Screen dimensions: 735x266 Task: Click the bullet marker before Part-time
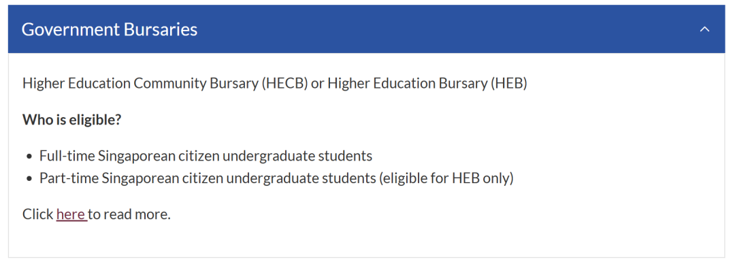pyautogui.click(x=30, y=179)
